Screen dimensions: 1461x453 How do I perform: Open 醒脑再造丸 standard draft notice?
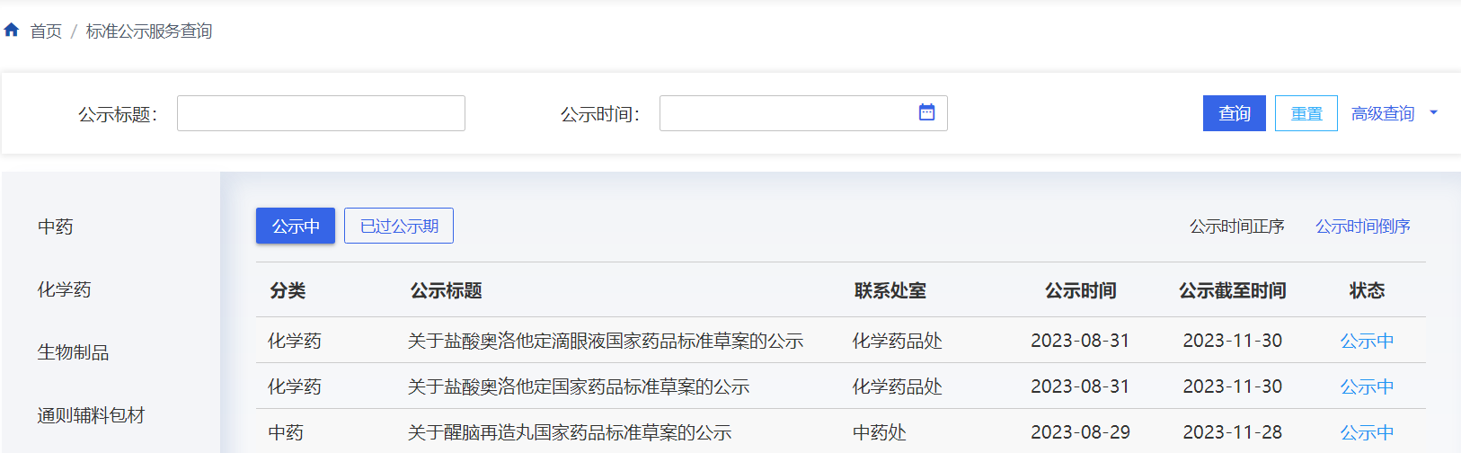[569, 432]
